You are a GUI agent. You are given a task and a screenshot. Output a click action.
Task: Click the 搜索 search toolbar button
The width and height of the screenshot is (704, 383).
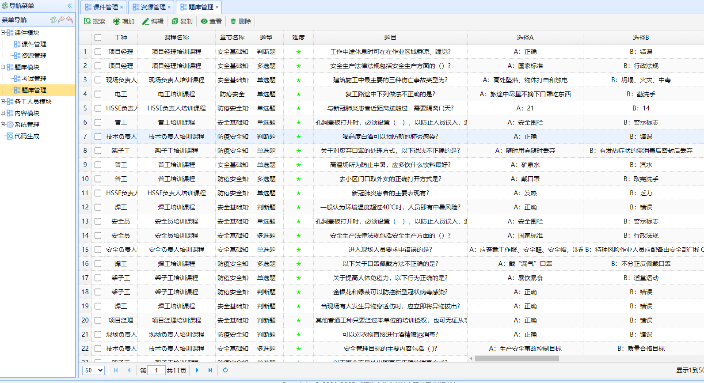click(95, 21)
